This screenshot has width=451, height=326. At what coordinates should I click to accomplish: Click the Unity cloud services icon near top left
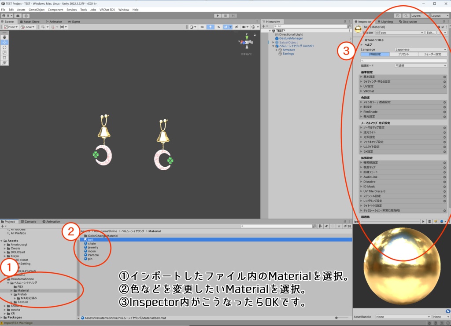tap(18, 15)
